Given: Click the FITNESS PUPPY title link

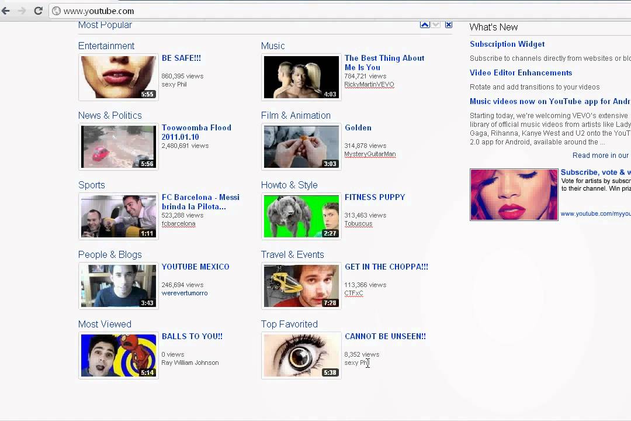Looking at the screenshot, I should 375,198.
